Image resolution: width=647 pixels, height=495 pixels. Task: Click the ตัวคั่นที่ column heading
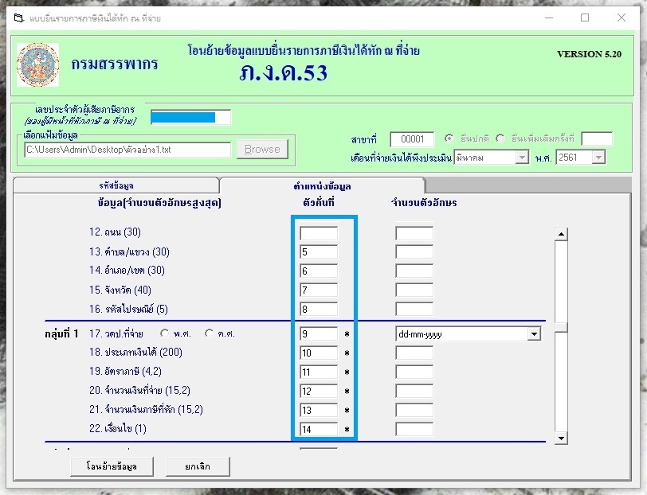coord(319,202)
